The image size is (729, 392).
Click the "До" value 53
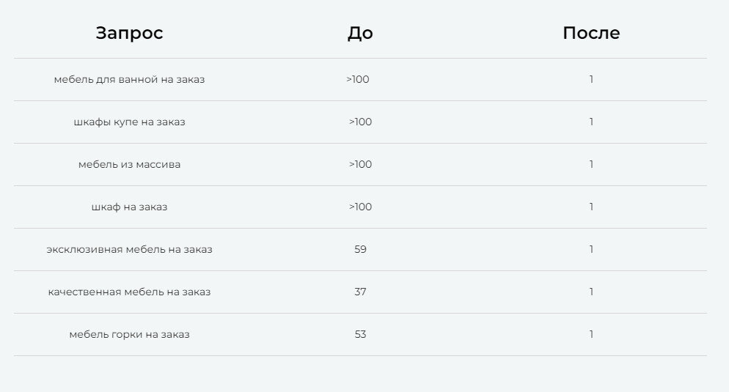(360, 334)
